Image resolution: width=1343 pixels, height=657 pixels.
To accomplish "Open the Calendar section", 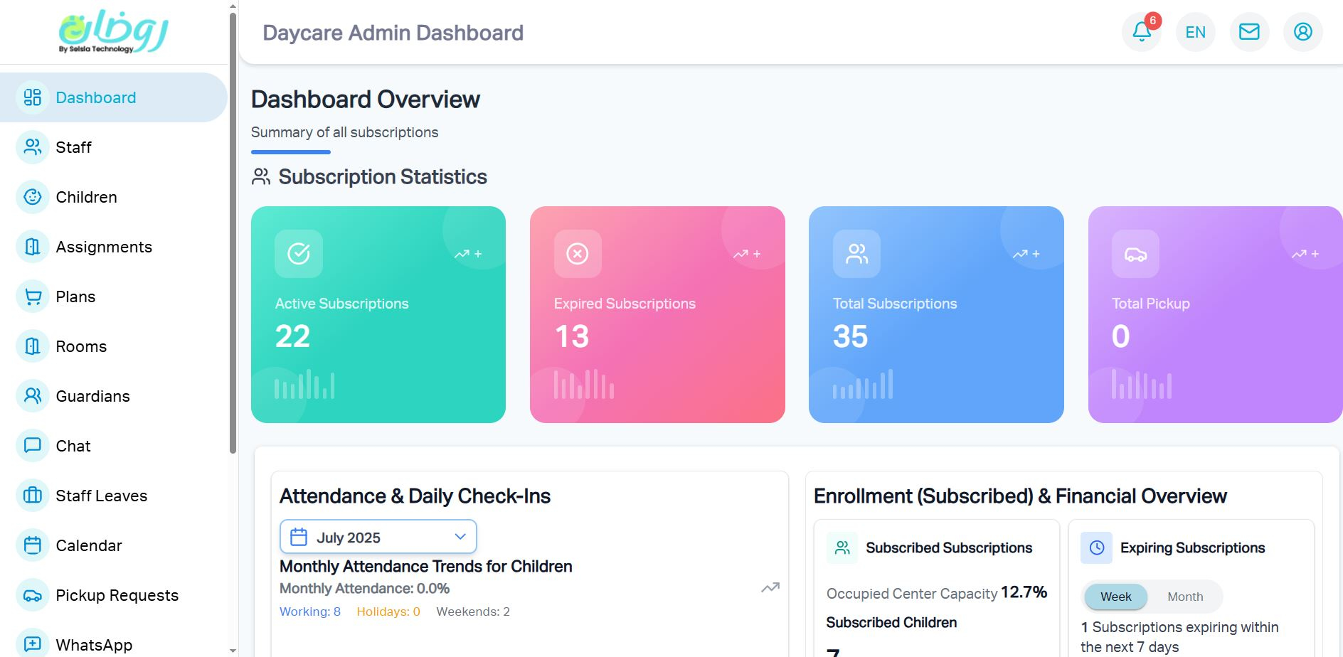I will coord(89,545).
